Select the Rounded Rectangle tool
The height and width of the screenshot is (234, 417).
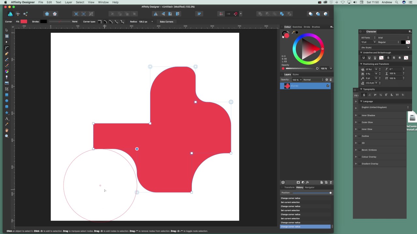(7, 106)
